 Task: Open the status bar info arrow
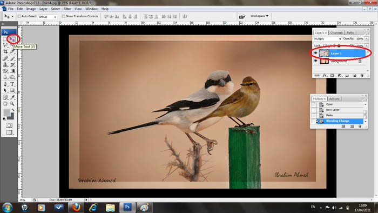(x=86, y=199)
